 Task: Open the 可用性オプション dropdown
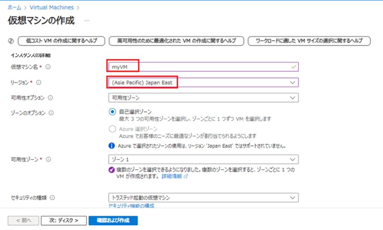point(203,98)
